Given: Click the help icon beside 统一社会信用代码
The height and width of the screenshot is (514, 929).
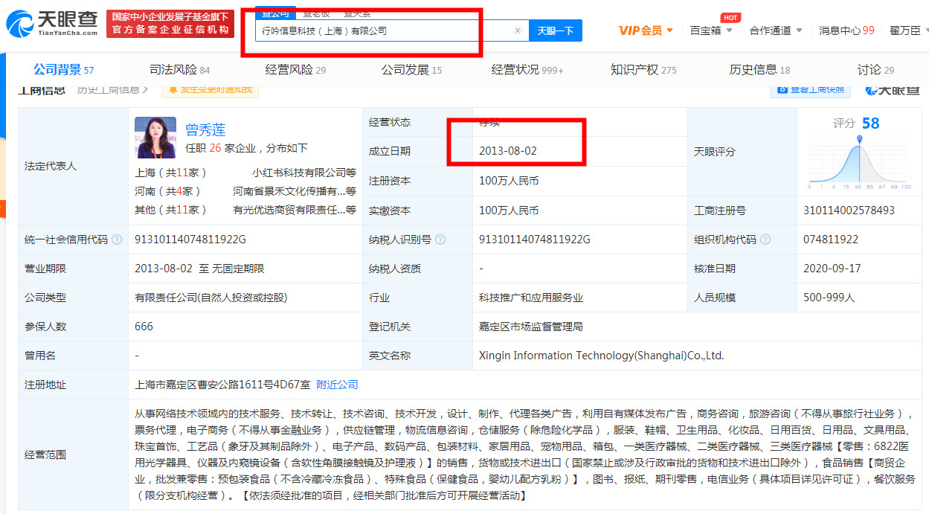Looking at the screenshot, I should 117,240.
